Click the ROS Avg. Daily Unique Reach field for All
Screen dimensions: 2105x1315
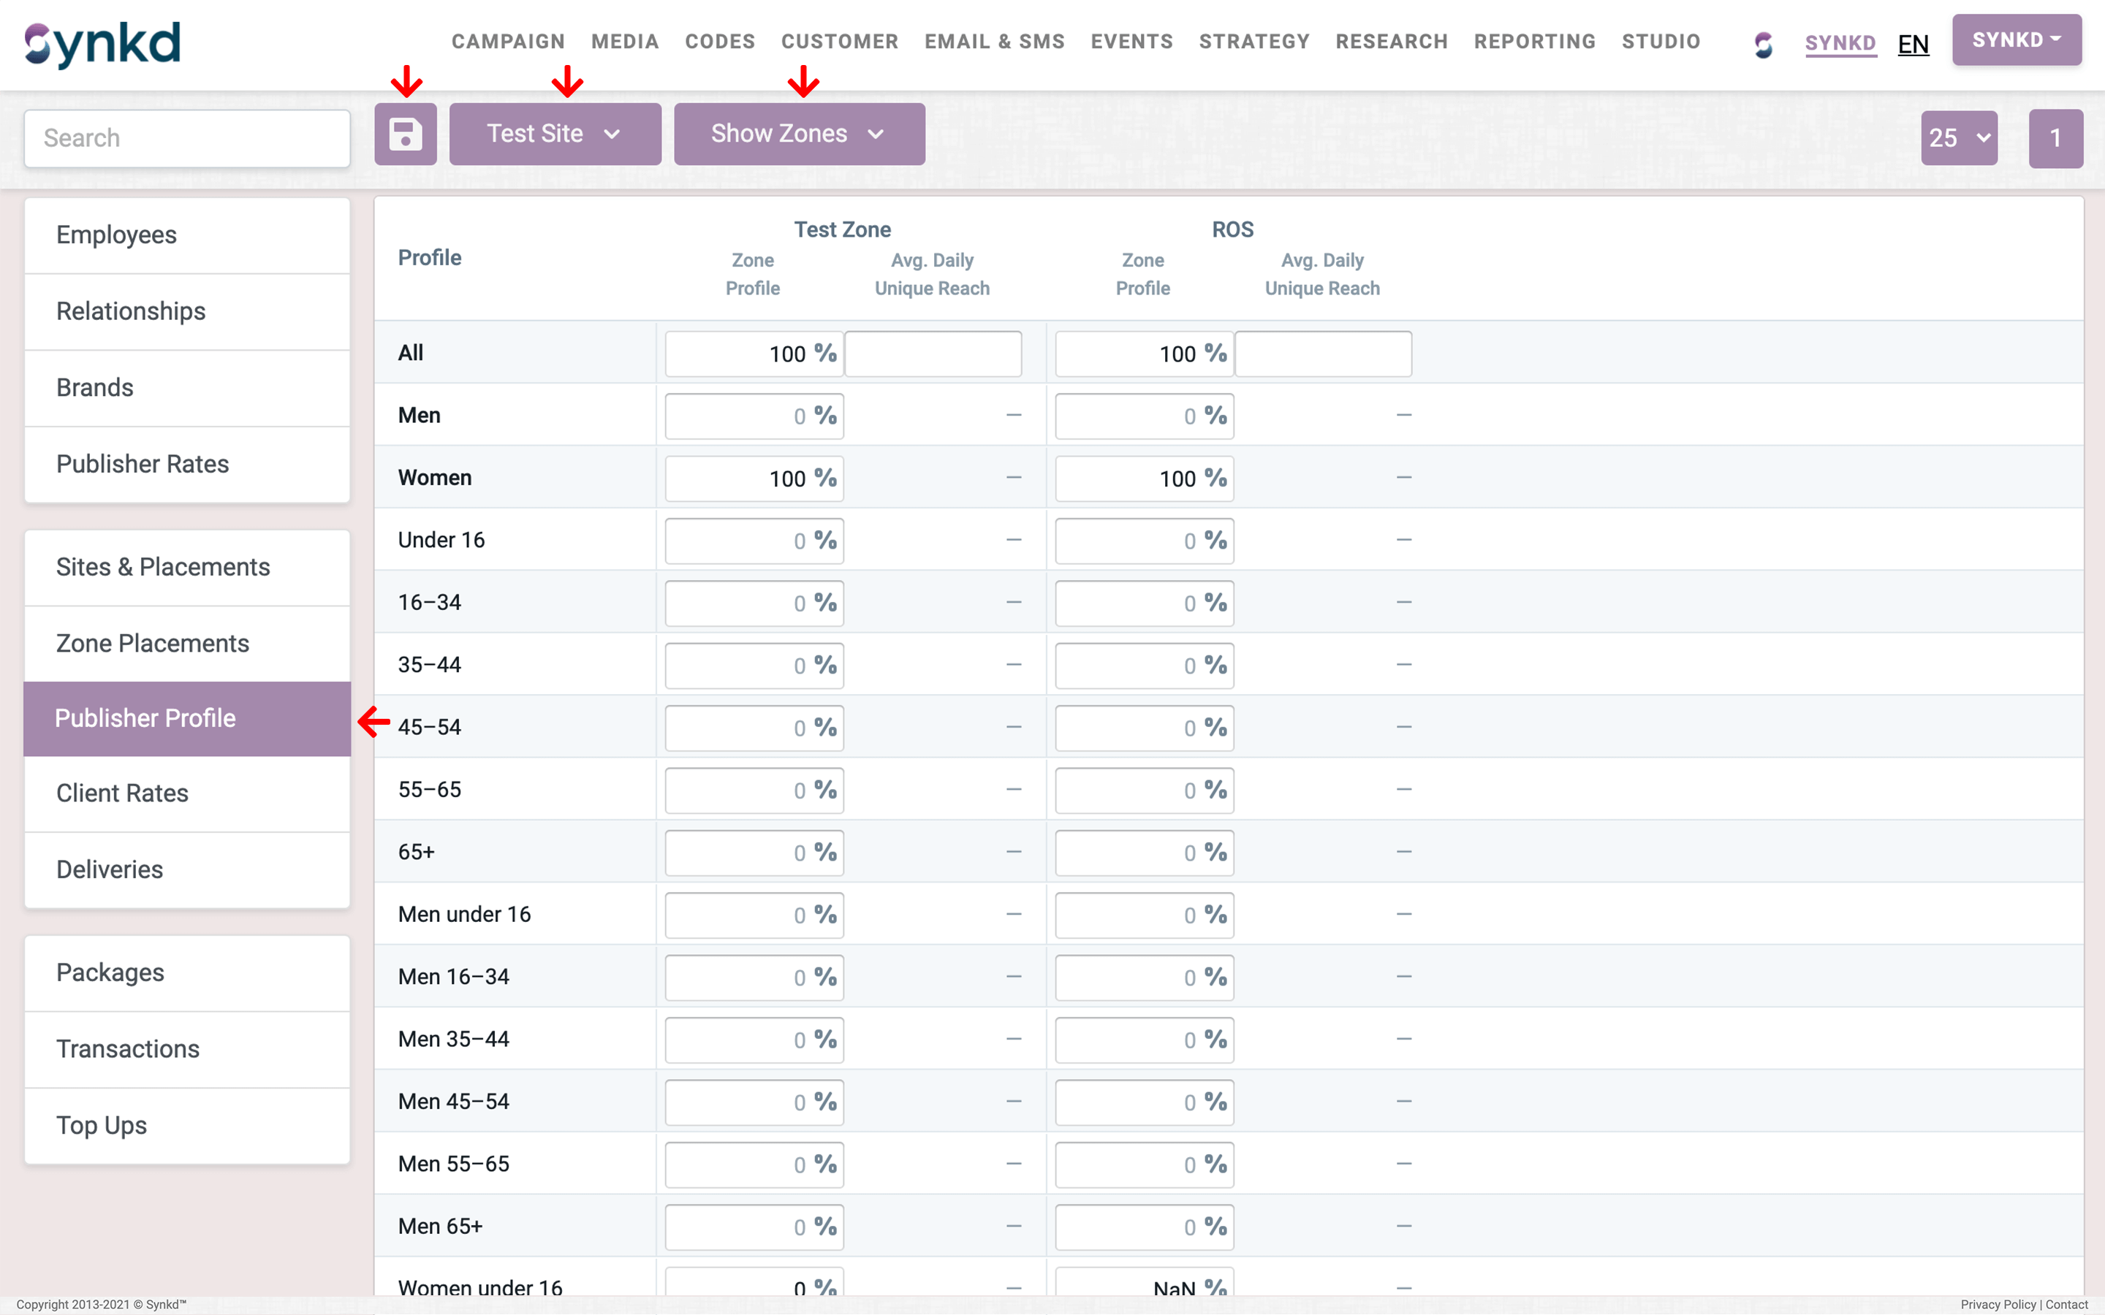1322,353
